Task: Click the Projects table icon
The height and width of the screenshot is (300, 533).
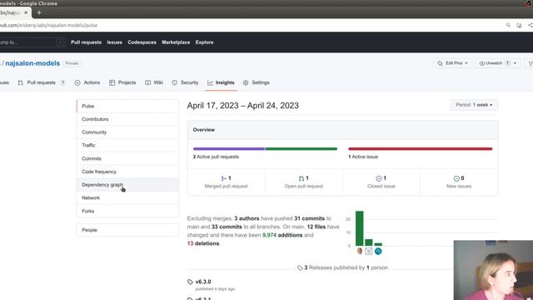Action: pos(112,82)
